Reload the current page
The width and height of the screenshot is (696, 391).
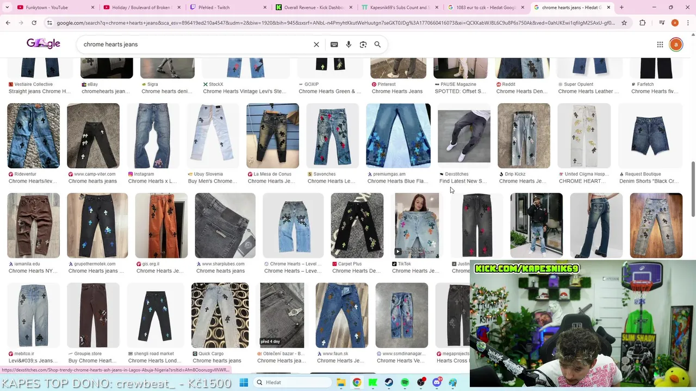34,23
